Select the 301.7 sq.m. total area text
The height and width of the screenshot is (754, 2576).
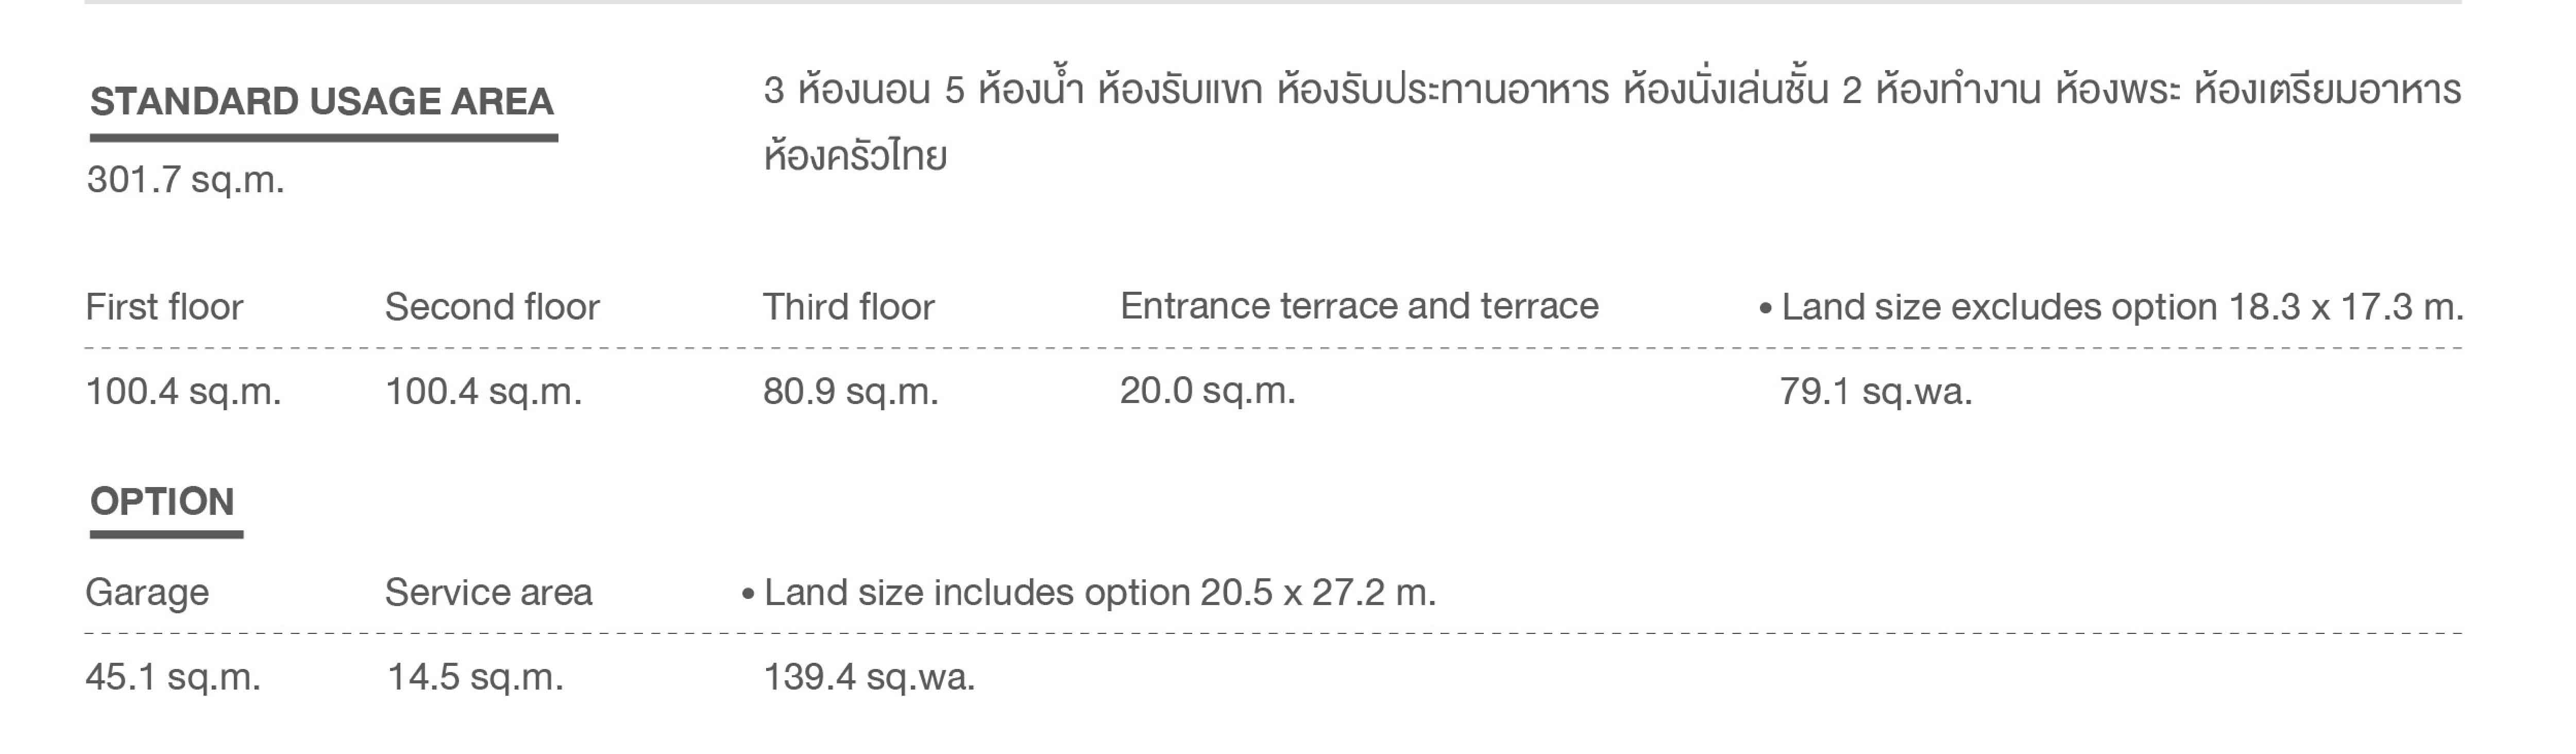pos(185,180)
